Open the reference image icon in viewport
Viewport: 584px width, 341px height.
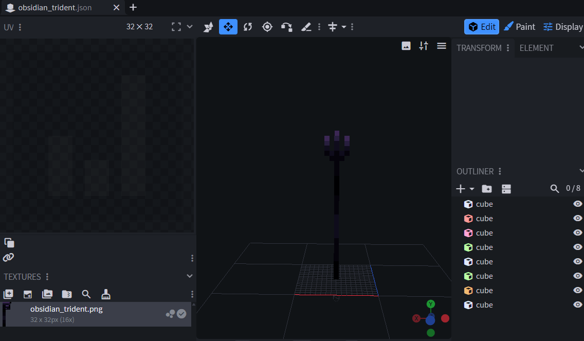pos(406,46)
